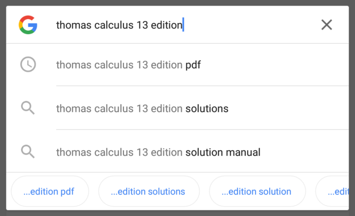Click empty space right of the pdf suggestion row

point(274,65)
